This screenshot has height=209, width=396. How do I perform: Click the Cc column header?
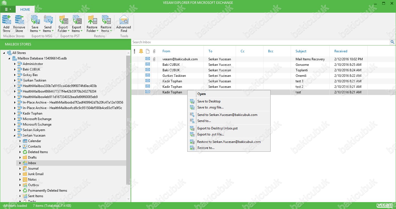tap(243, 51)
